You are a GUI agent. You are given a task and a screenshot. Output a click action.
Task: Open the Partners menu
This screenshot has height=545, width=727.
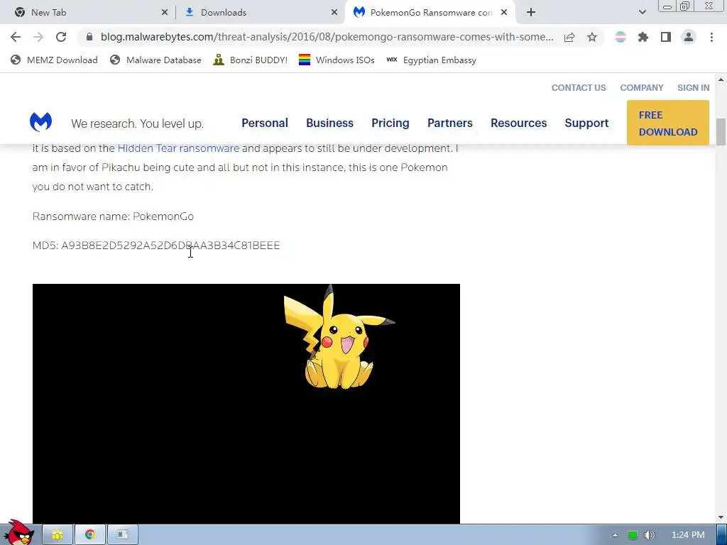[449, 123]
